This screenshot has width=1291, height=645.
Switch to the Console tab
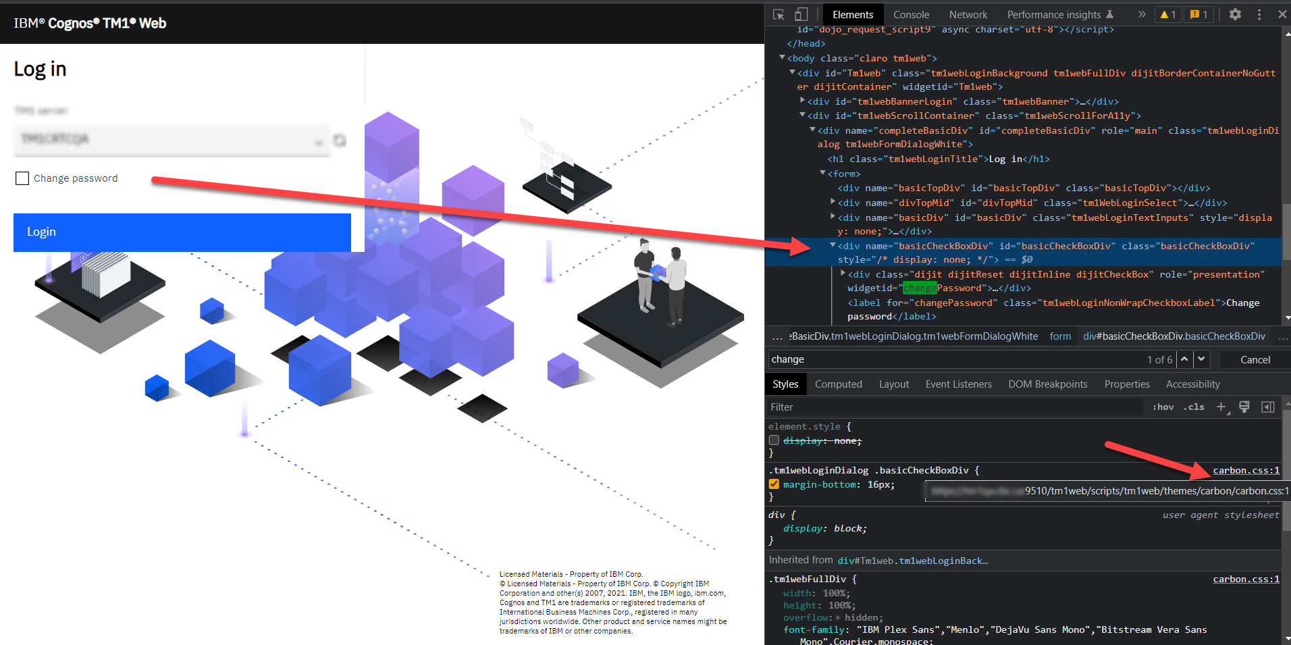pyautogui.click(x=911, y=14)
